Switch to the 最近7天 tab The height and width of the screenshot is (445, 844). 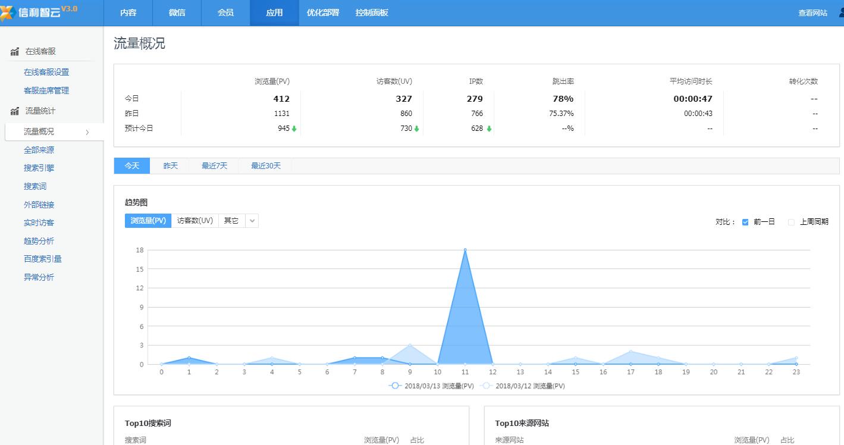(x=214, y=165)
